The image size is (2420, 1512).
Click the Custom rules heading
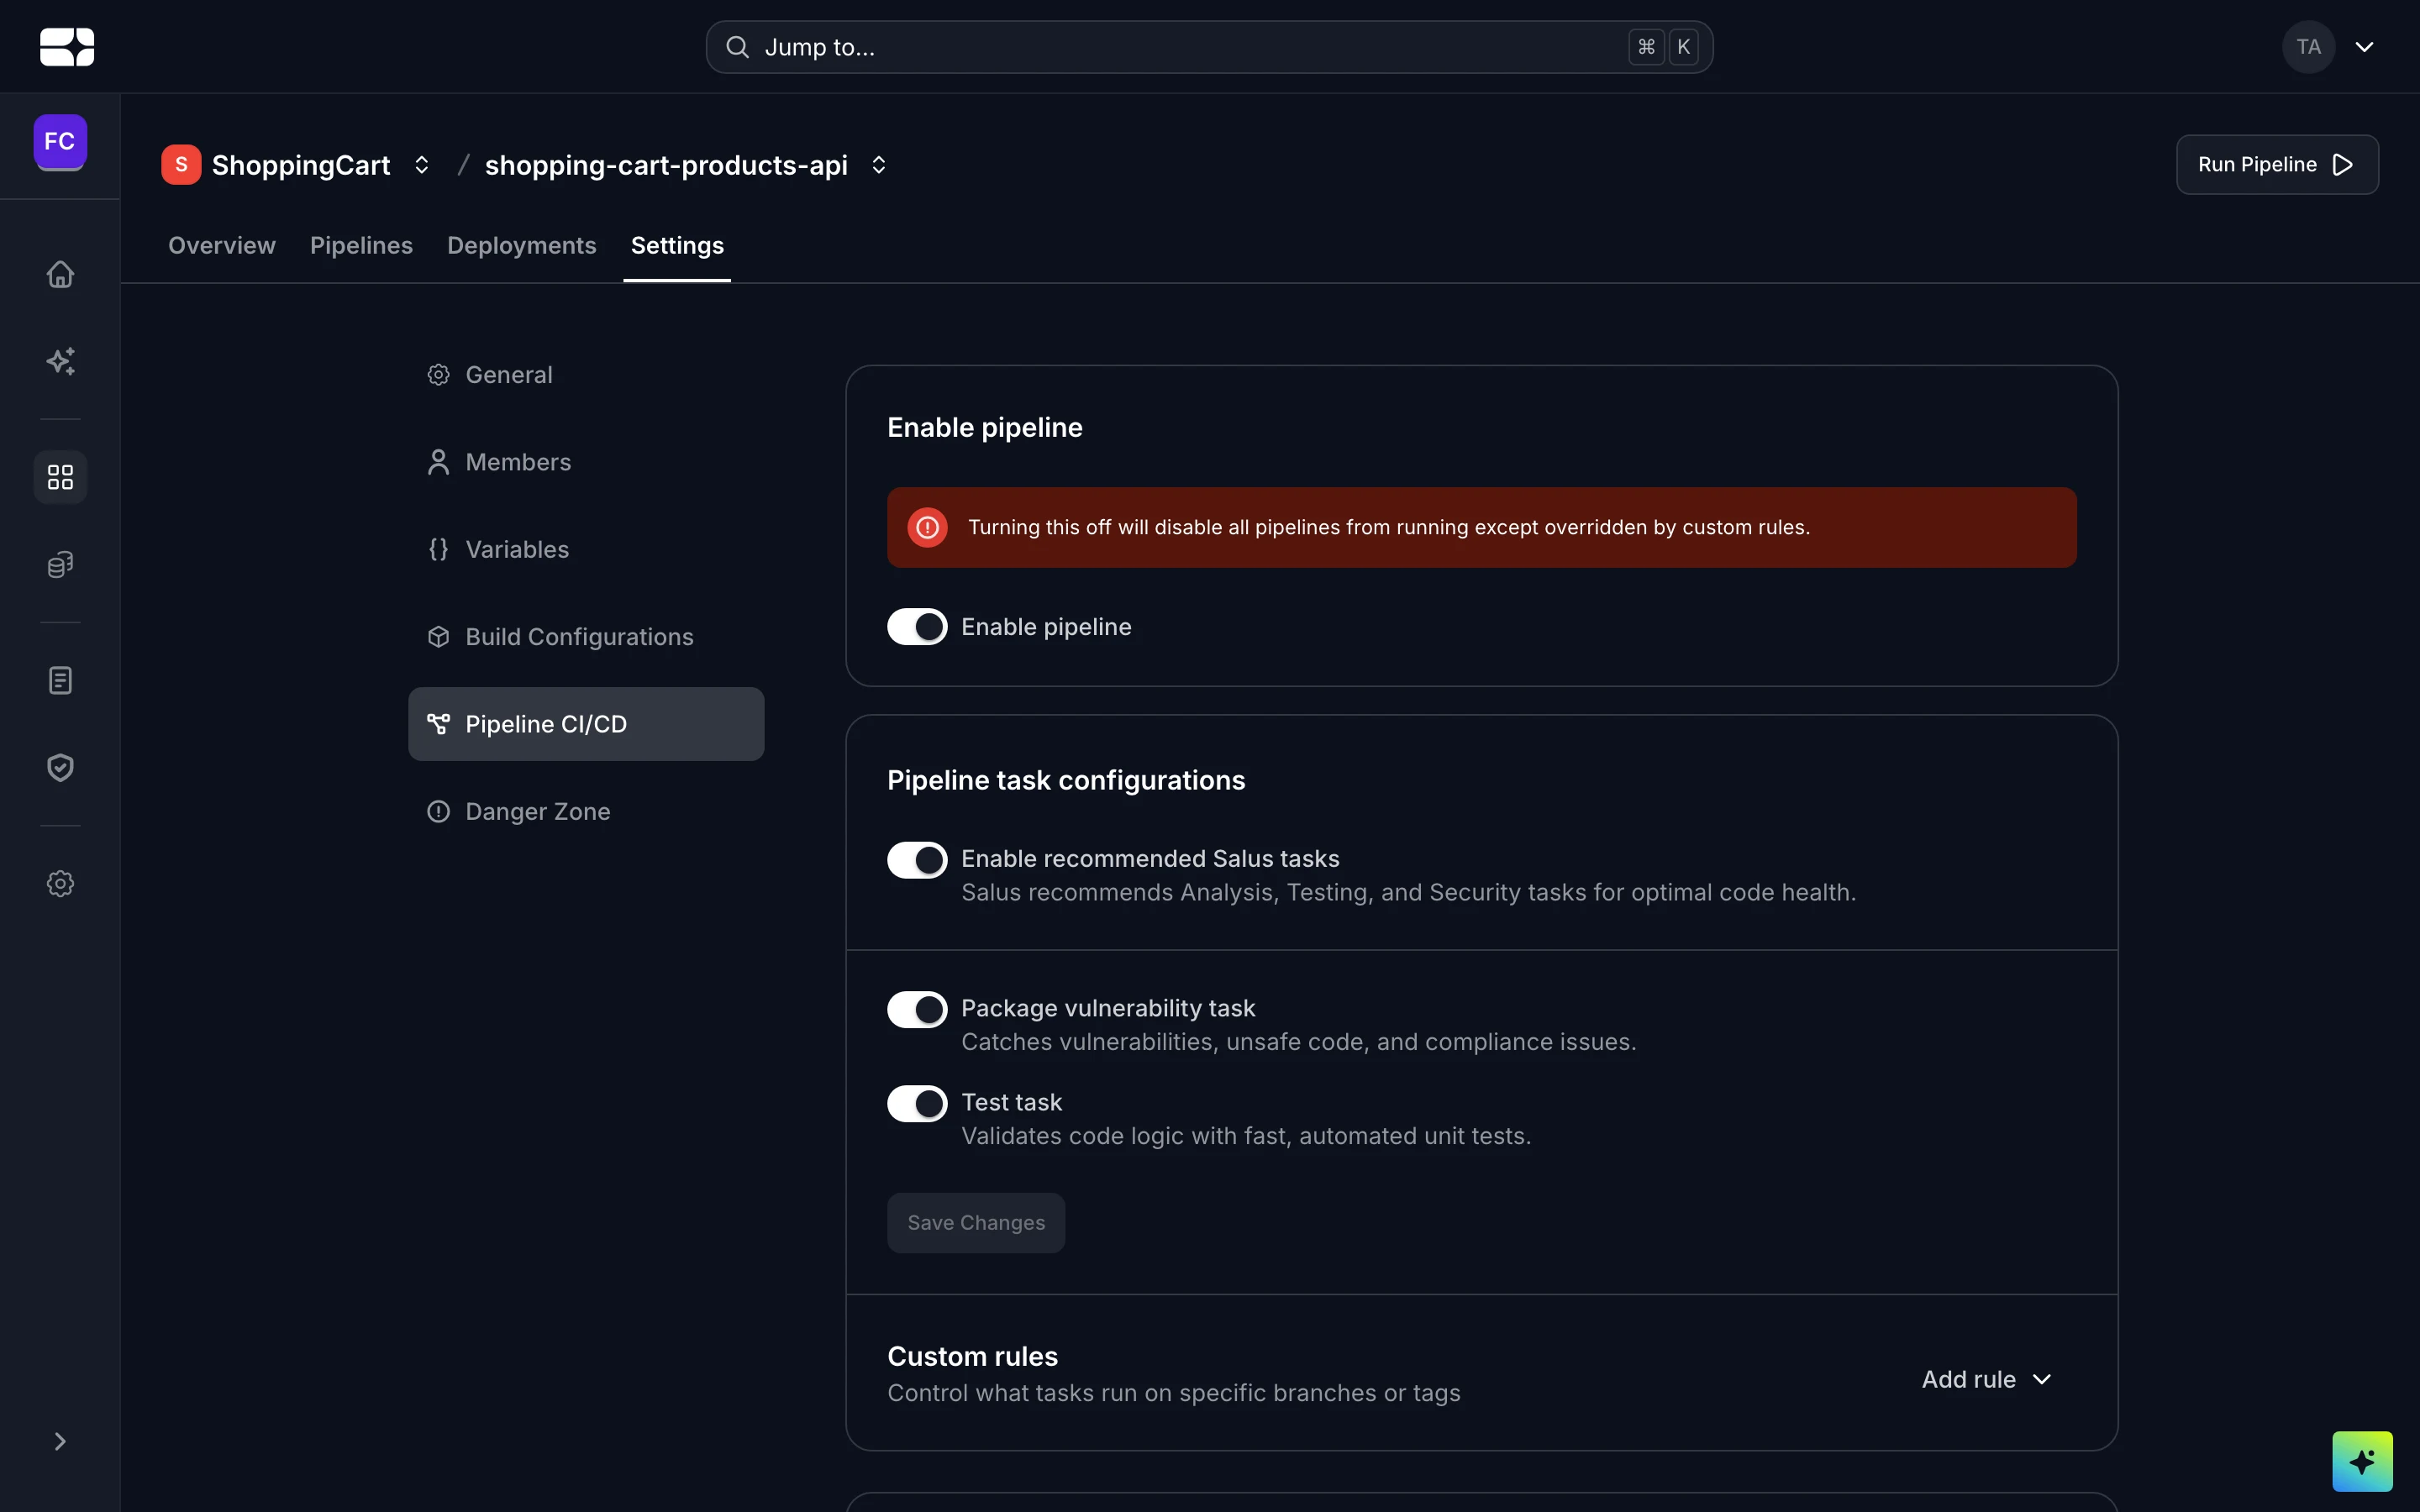[972, 1357]
